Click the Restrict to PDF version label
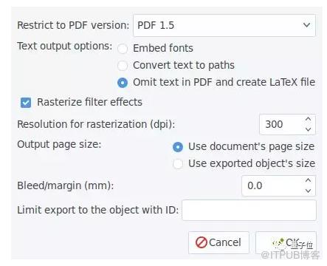 73,25
